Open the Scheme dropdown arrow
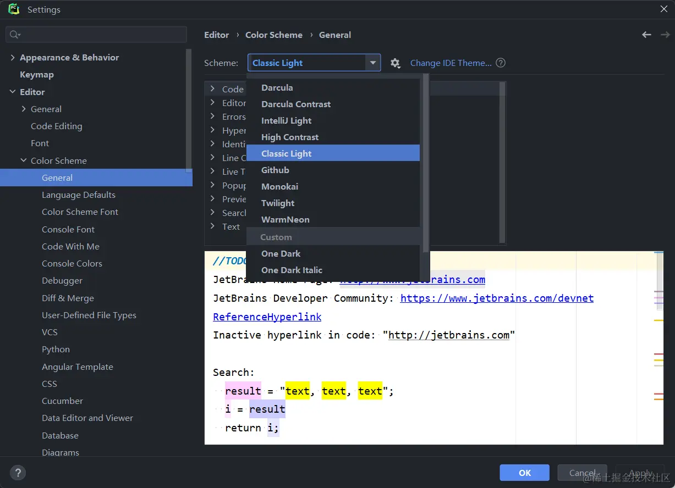Image resolution: width=675 pixels, height=488 pixels. click(x=374, y=63)
